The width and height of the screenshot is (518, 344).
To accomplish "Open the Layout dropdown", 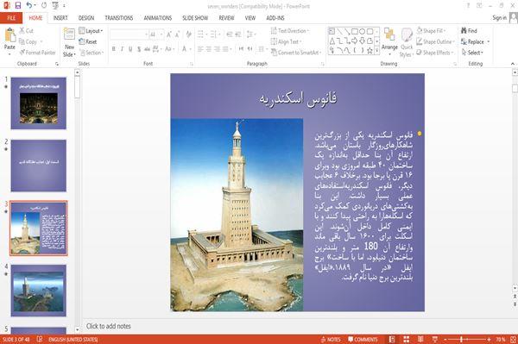I will (x=91, y=31).
